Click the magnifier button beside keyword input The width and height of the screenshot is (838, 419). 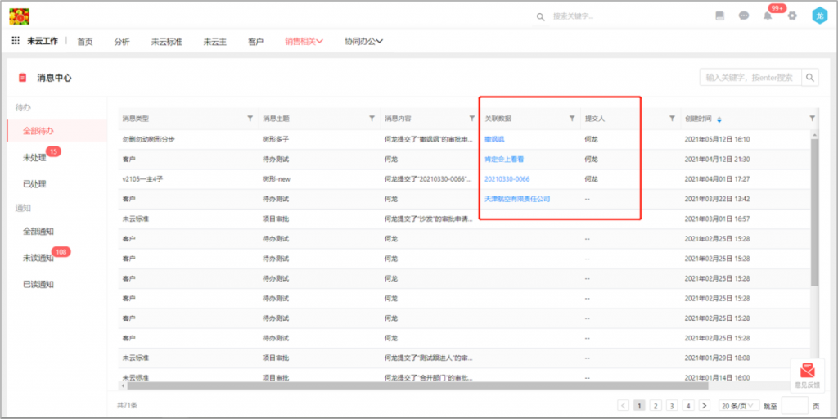click(x=809, y=78)
